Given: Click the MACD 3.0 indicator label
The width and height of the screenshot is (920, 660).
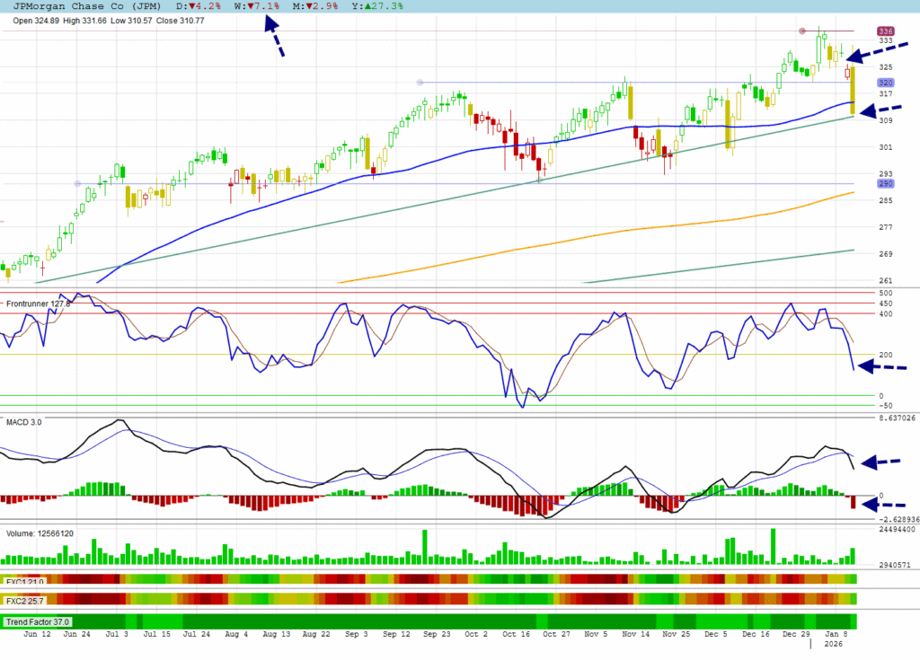Looking at the screenshot, I should point(24,421).
